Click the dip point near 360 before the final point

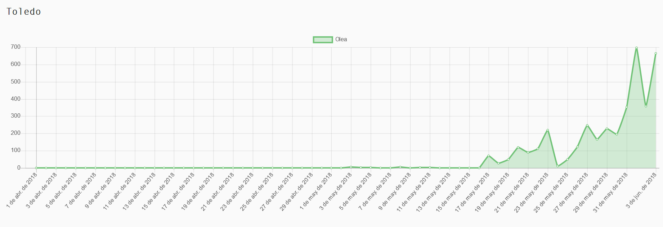[646, 106]
